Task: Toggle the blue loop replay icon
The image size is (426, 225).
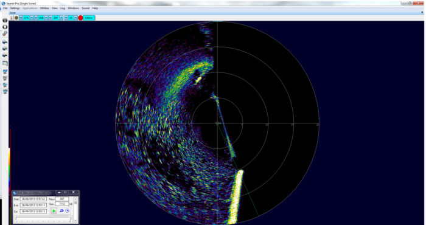Action: (61, 210)
